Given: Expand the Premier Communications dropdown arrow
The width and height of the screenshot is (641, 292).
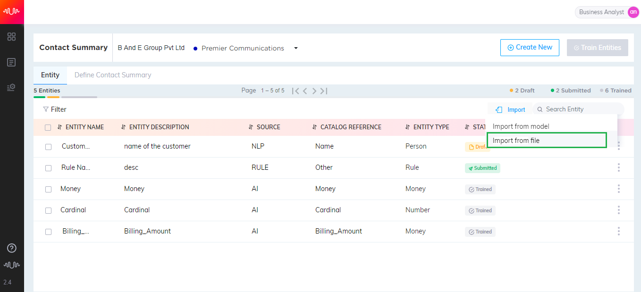Looking at the screenshot, I should point(296,48).
